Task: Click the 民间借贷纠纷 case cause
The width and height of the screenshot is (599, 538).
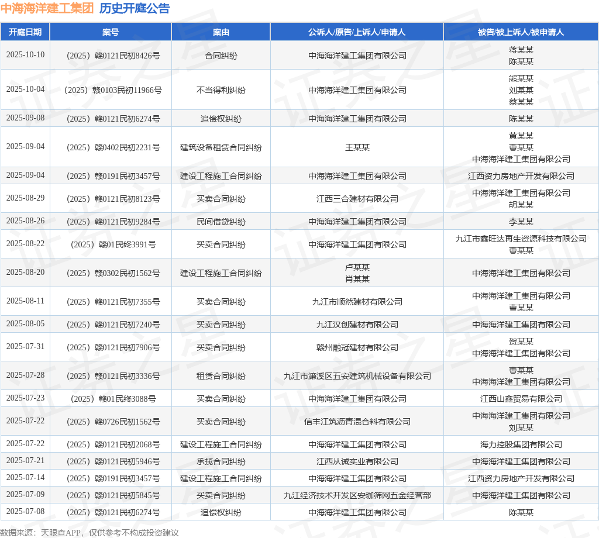Action: coord(221,222)
